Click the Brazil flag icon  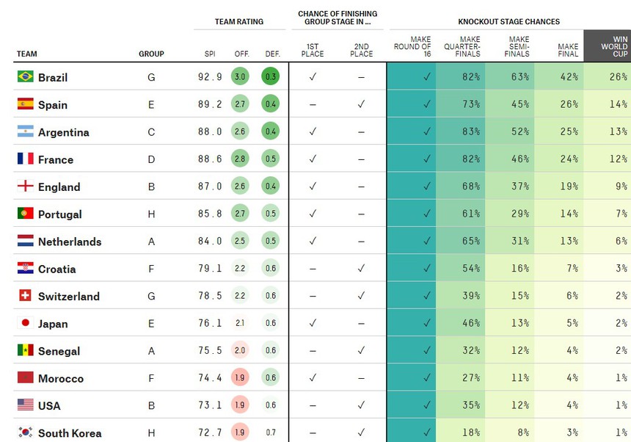pyautogui.click(x=25, y=76)
